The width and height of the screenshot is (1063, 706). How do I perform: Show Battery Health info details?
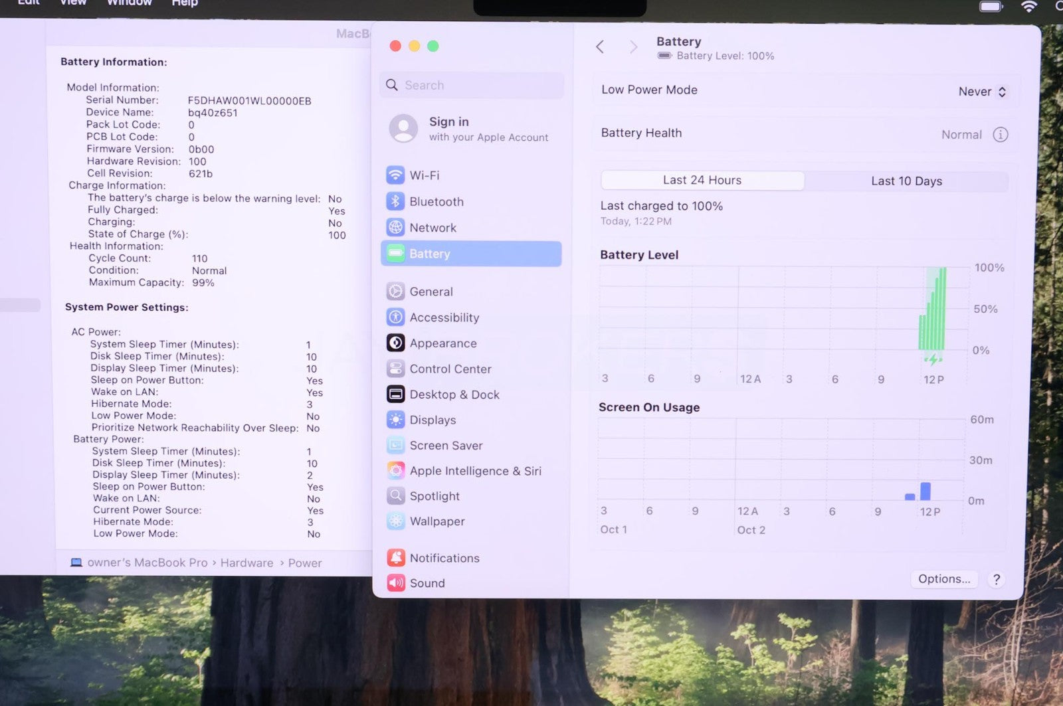tap(1000, 135)
